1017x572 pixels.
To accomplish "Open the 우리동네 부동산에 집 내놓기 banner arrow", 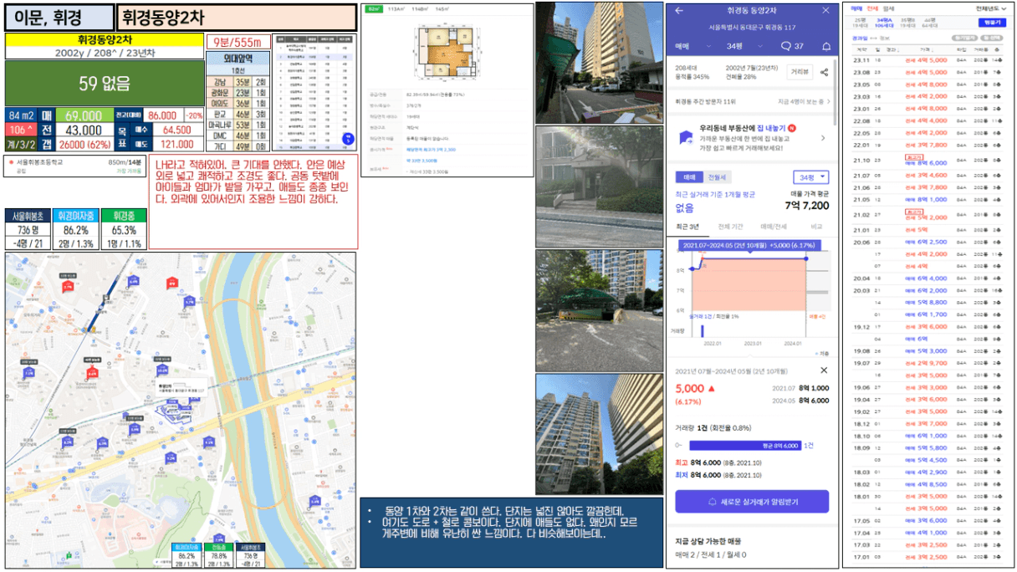I will (823, 138).
